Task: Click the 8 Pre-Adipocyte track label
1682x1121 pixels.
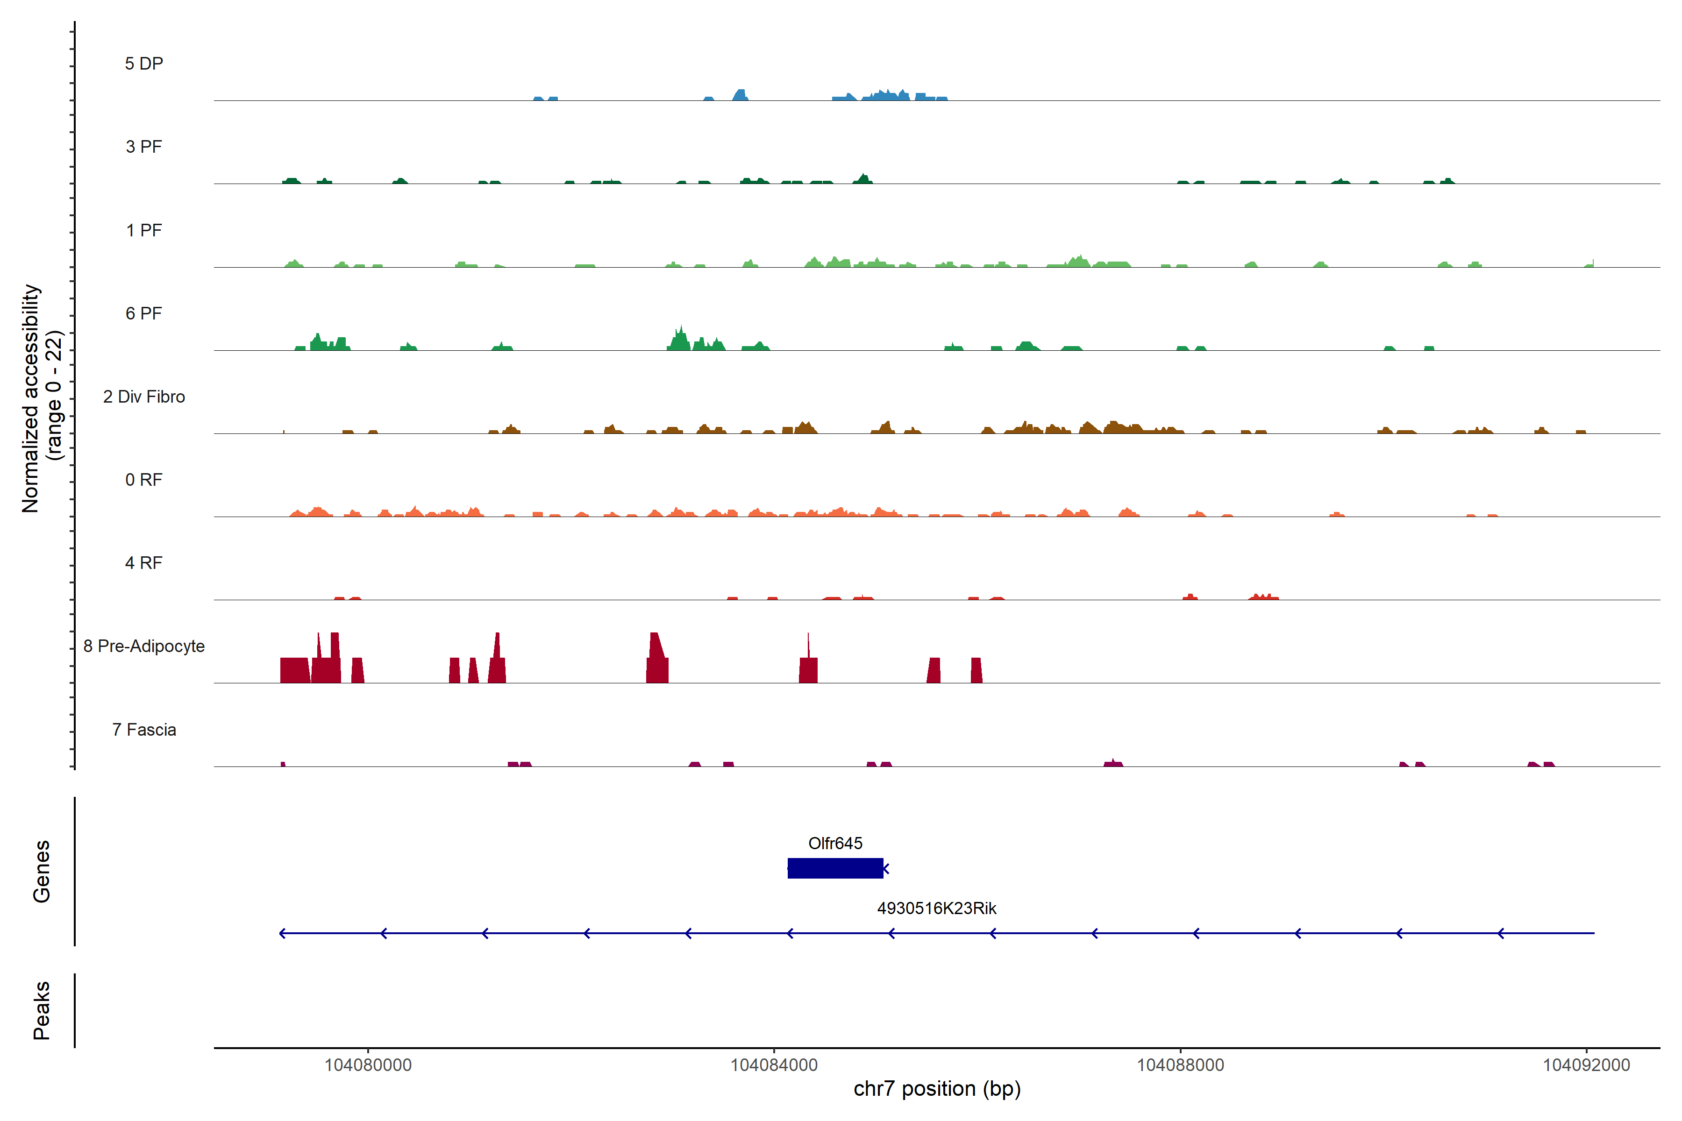Action: pyautogui.click(x=144, y=646)
